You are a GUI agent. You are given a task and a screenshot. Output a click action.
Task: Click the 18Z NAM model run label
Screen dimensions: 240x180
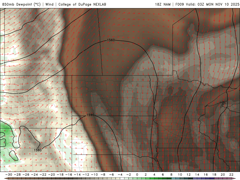(163, 4)
